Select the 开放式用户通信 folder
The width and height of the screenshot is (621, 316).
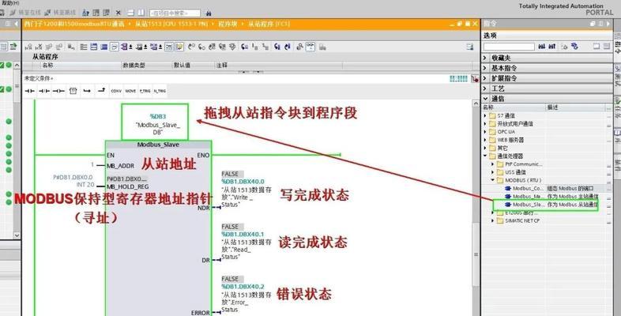[515, 124]
